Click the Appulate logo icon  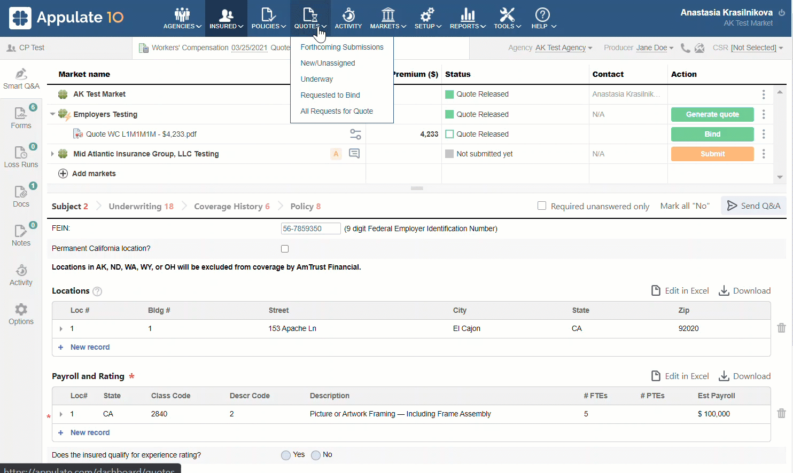[x=20, y=18]
